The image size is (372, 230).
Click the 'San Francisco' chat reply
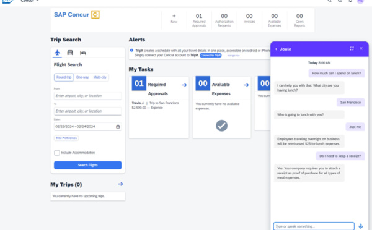coord(350,102)
